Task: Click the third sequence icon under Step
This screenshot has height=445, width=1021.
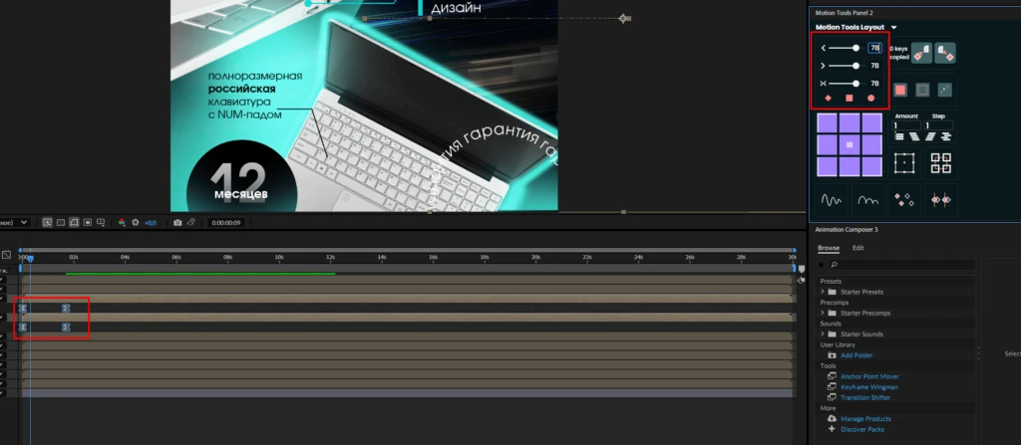Action: 930,136
